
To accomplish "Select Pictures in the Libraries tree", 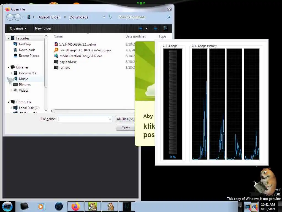I will (x=25, y=84).
